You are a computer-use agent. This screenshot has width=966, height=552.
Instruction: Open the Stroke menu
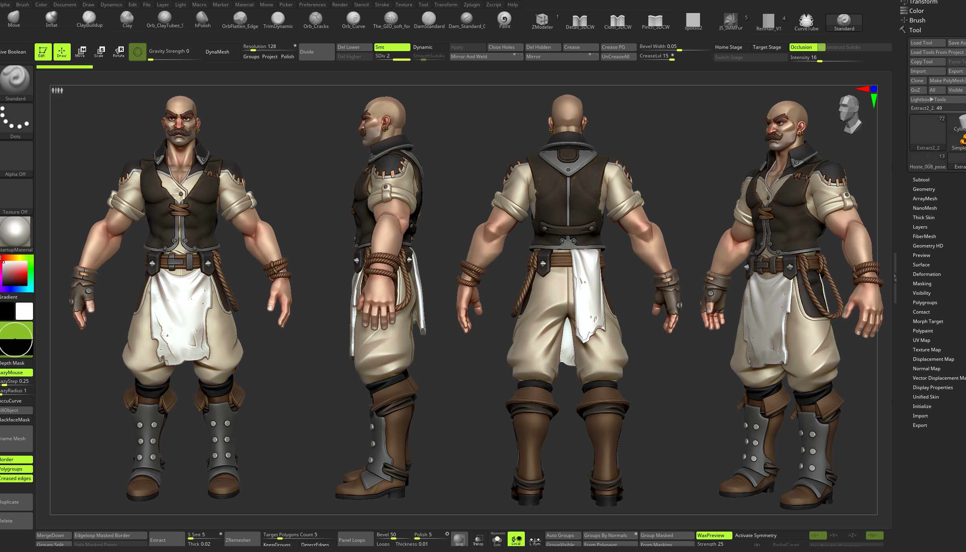click(x=381, y=5)
